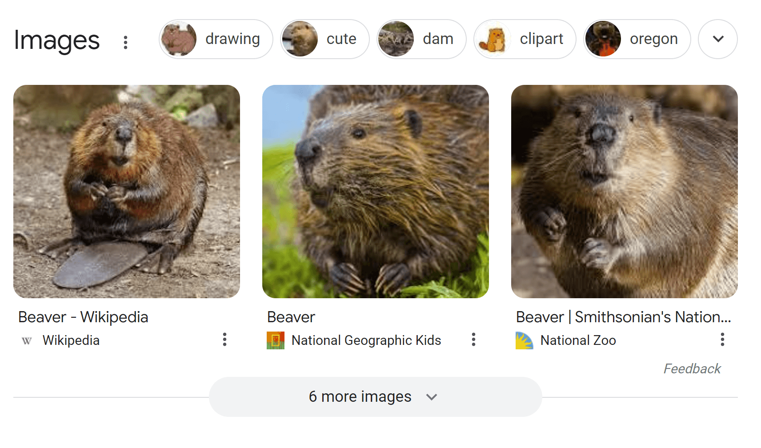The image size is (761, 448).
Task: Click the dam filter's image icon
Action: pyautogui.click(x=396, y=39)
